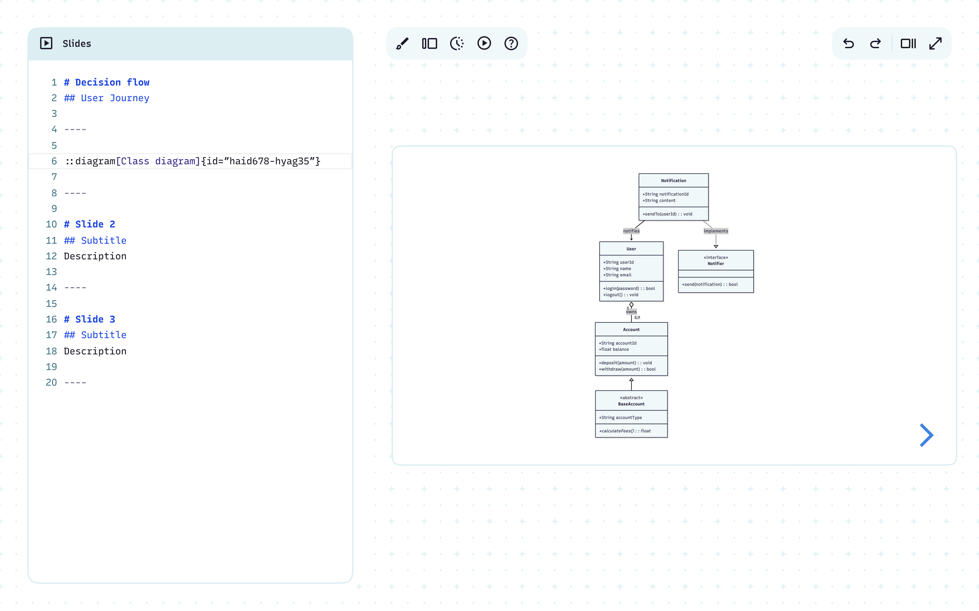The height and width of the screenshot is (611, 979).
Task: Open the split layout view icon
Action: [x=430, y=43]
